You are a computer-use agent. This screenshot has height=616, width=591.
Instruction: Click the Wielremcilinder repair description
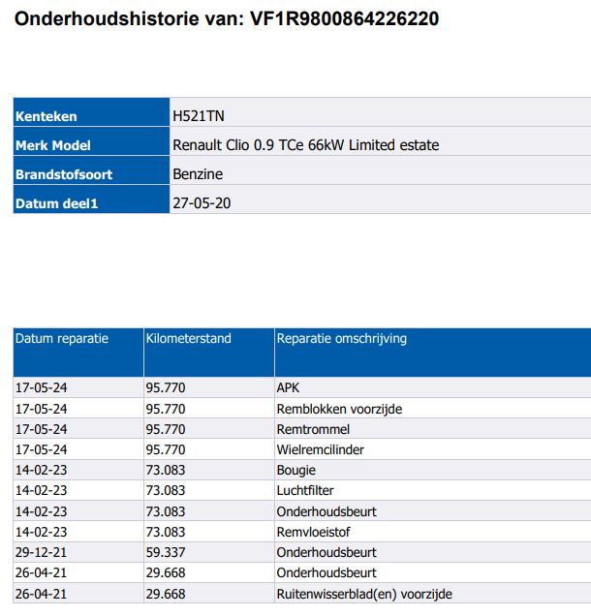click(x=321, y=449)
